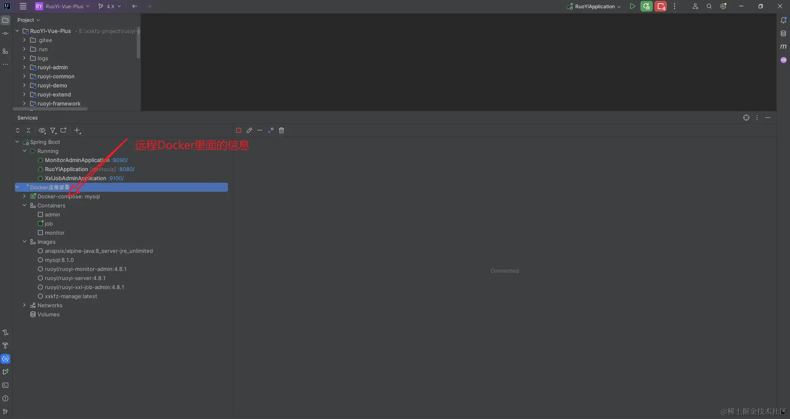Open the Search Everywhere magnifier
The width and height of the screenshot is (790, 419).
click(709, 6)
